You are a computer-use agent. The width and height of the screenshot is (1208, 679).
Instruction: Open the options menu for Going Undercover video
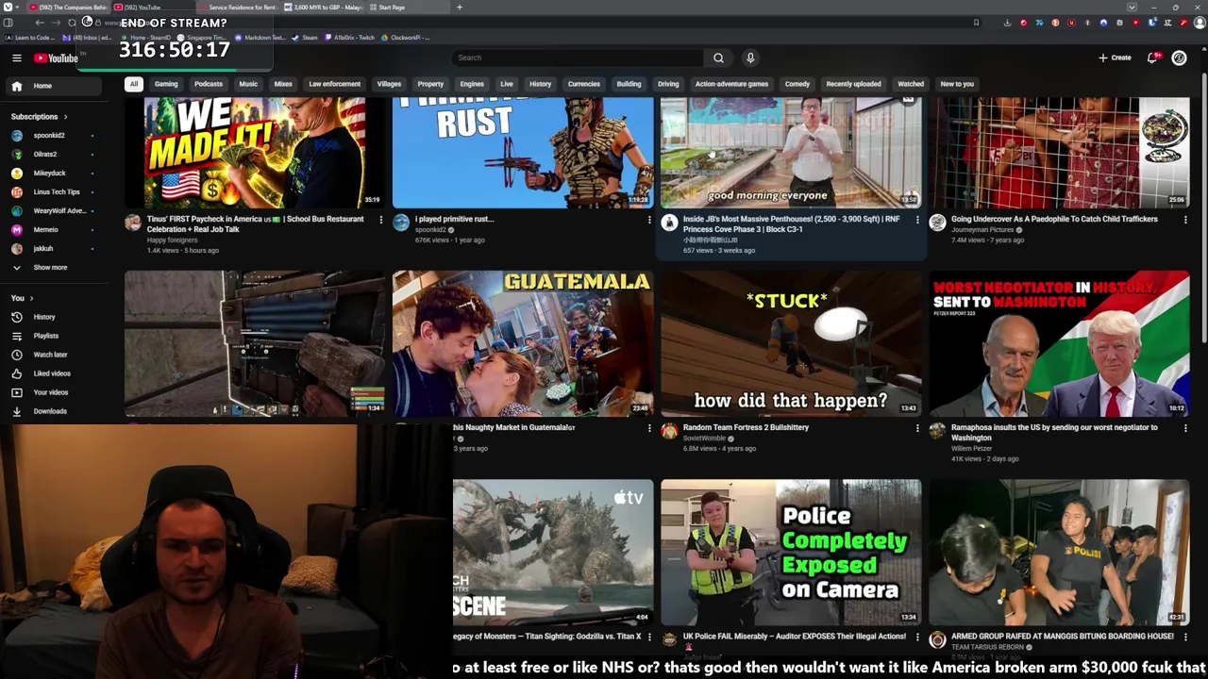(x=1185, y=220)
